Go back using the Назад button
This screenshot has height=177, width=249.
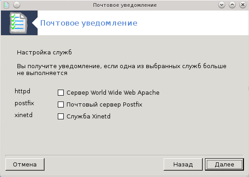point(183,164)
